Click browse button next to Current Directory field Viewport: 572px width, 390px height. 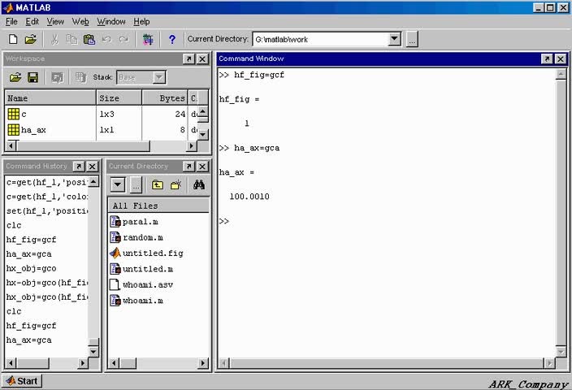tap(412, 39)
